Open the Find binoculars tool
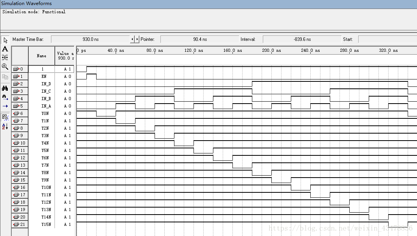 click(x=5, y=88)
